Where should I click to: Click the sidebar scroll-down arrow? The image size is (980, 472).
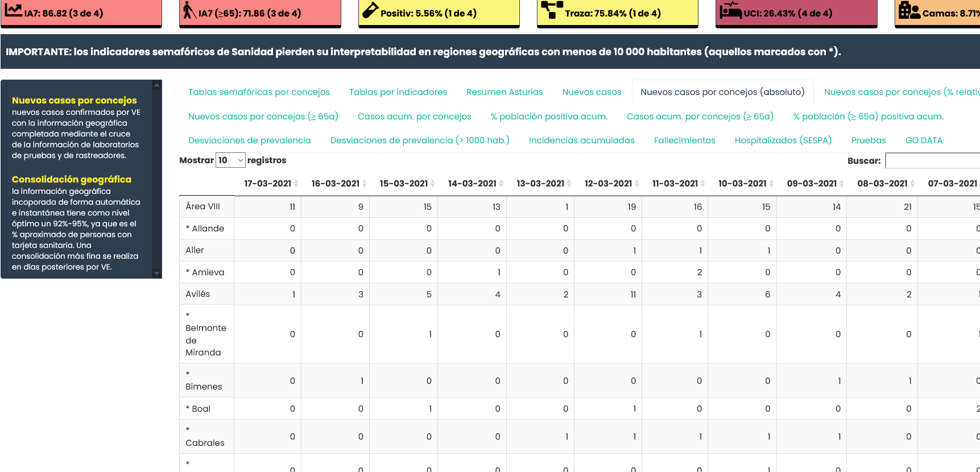pos(156,273)
